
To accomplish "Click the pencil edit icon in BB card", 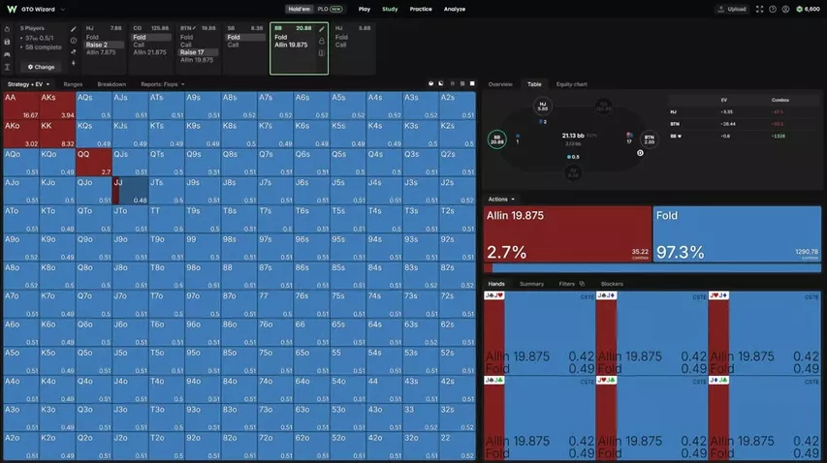I will click(322, 29).
